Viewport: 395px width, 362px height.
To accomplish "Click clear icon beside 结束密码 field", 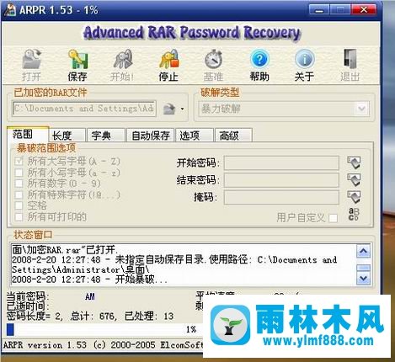I will (x=354, y=180).
